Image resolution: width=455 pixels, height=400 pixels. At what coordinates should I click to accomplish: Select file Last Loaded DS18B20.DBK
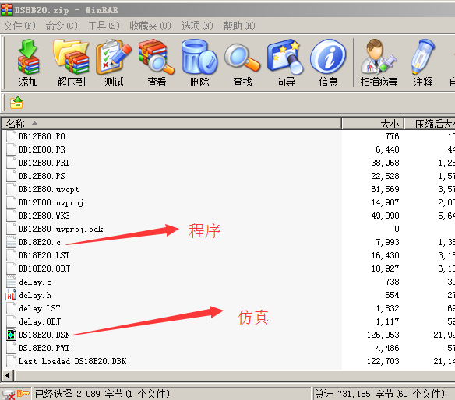(x=72, y=361)
